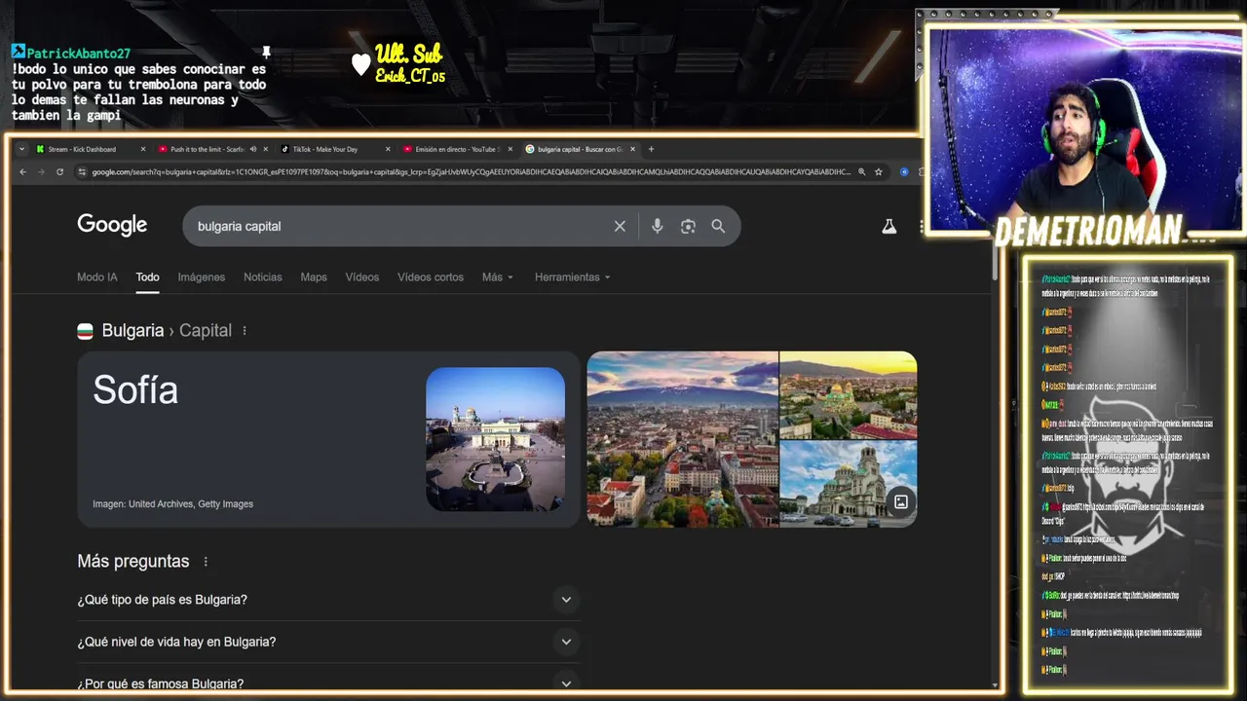The width and height of the screenshot is (1247, 701).
Task: Go forward in browser history
Action: 41,171
